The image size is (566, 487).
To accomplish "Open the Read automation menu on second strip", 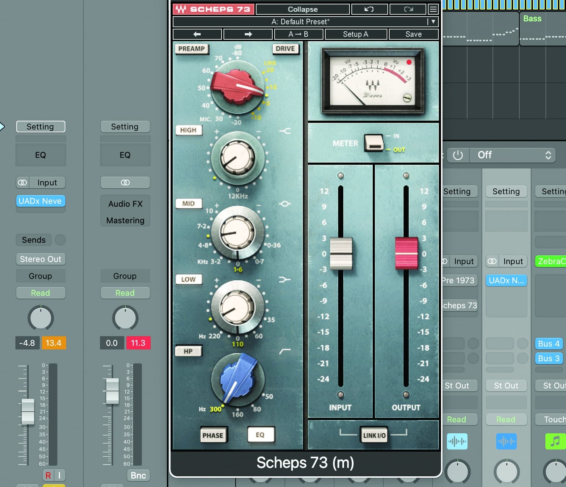I will (x=125, y=293).
